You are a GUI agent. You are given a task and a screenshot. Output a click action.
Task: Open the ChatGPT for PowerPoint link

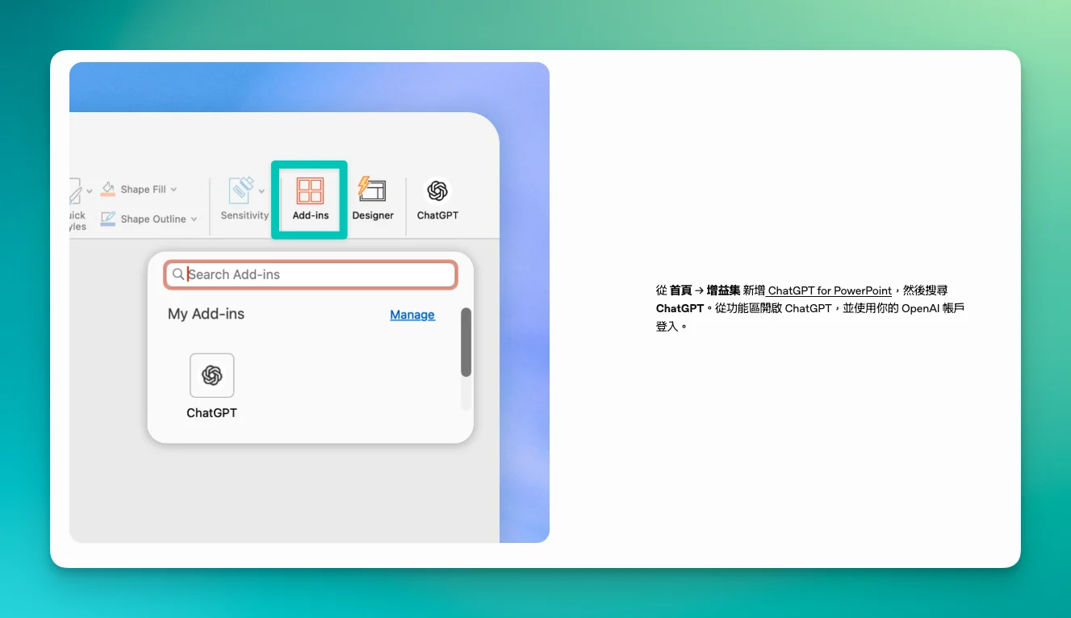click(x=830, y=290)
